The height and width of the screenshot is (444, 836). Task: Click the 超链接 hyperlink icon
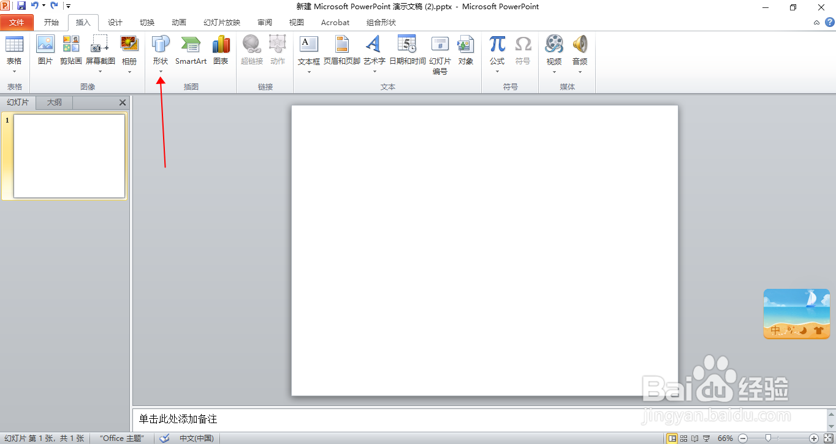tap(252, 44)
